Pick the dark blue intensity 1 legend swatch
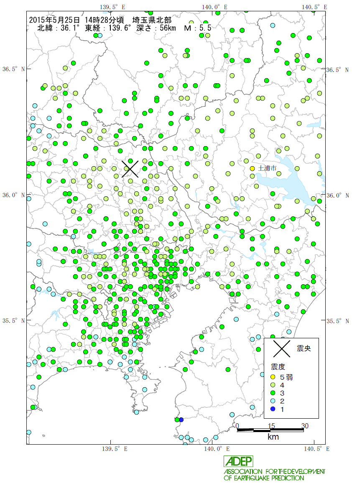Screen dimensions: 352x484 (273, 409)
